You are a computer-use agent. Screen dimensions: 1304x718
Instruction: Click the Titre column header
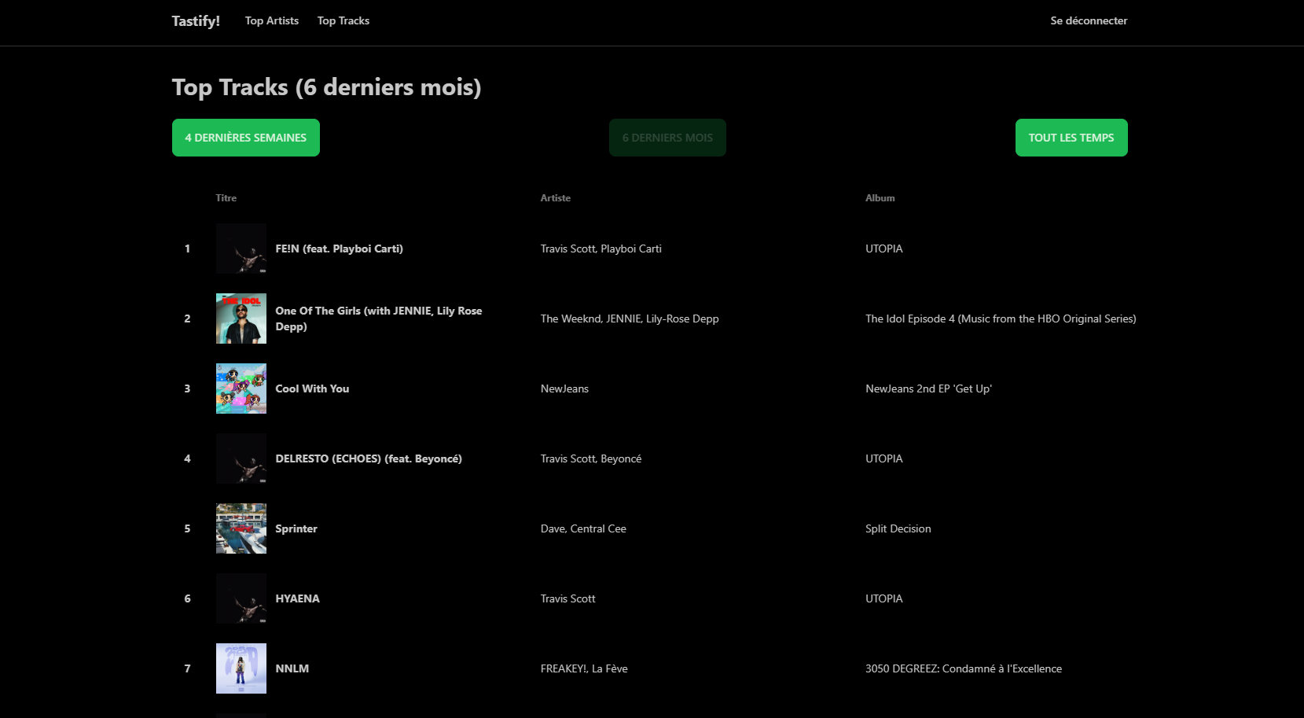point(226,198)
